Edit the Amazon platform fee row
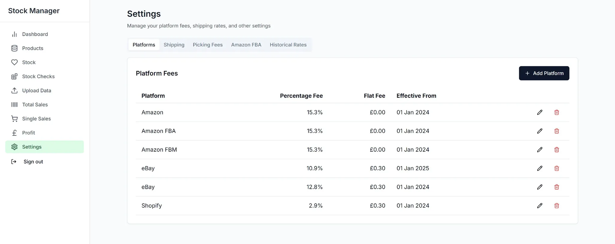The height and width of the screenshot is (244, 615). coord(540,112)
